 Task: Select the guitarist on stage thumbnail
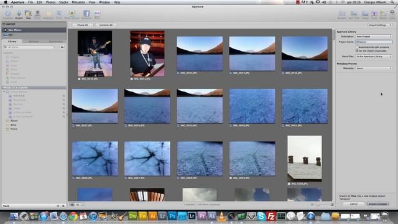95,54
